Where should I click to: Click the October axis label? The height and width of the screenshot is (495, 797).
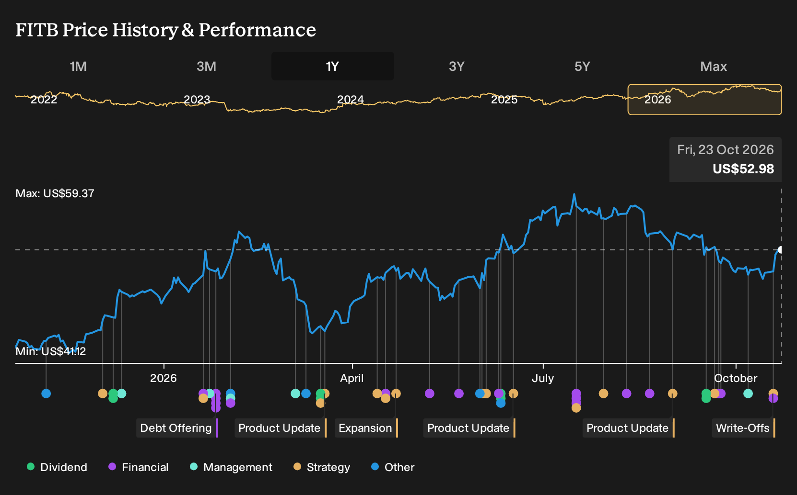[x=736, y=378]
